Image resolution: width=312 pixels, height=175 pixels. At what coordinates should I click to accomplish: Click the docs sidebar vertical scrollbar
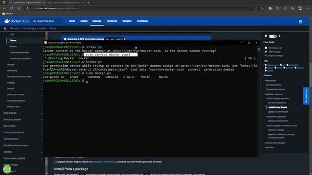[46, 103]
